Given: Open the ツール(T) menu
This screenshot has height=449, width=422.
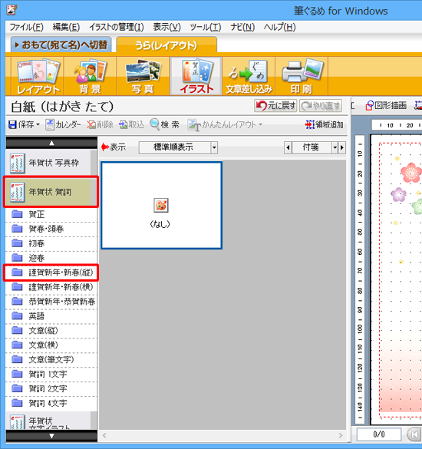Looking at the screenshot, I should [x=206, y=27].
